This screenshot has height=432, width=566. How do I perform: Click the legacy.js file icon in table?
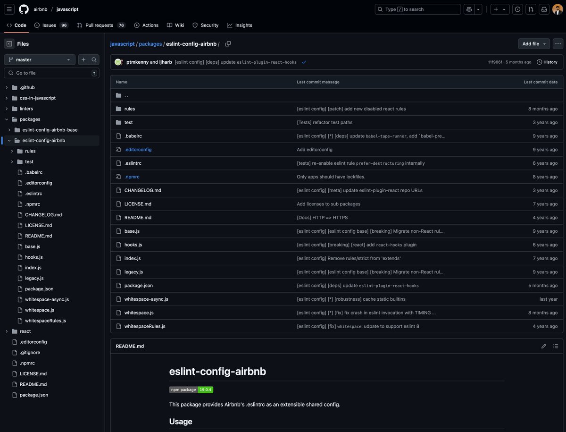(119, 272)
